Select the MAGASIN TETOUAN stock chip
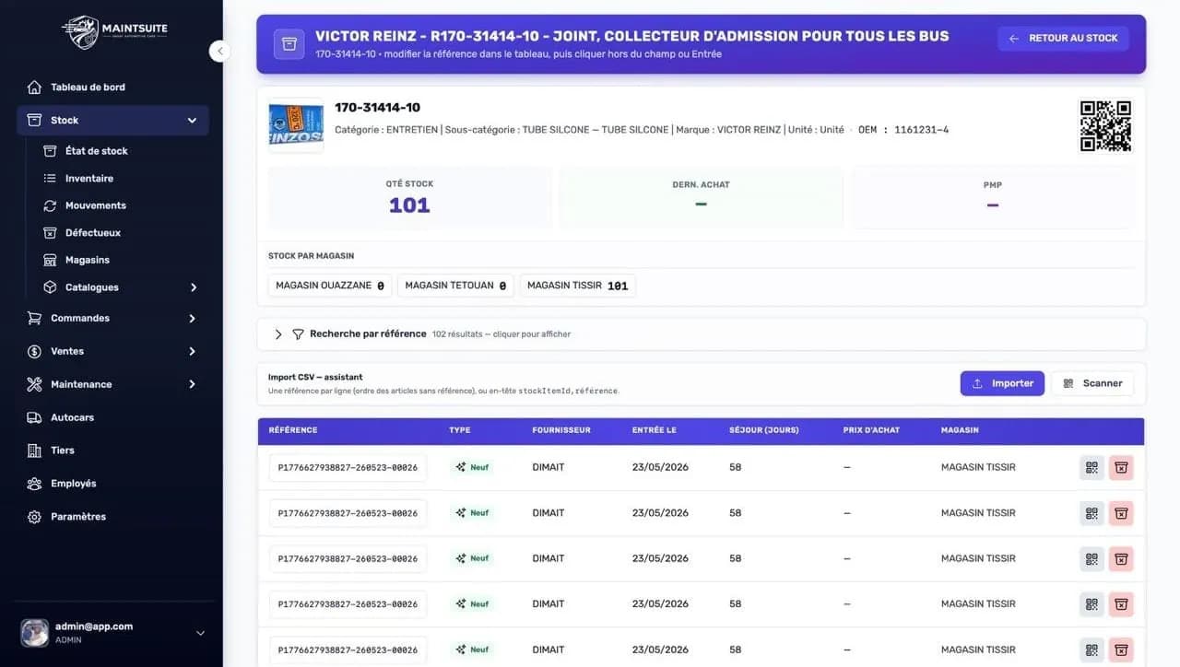1180x667 pixels. [x=455, y=286]
